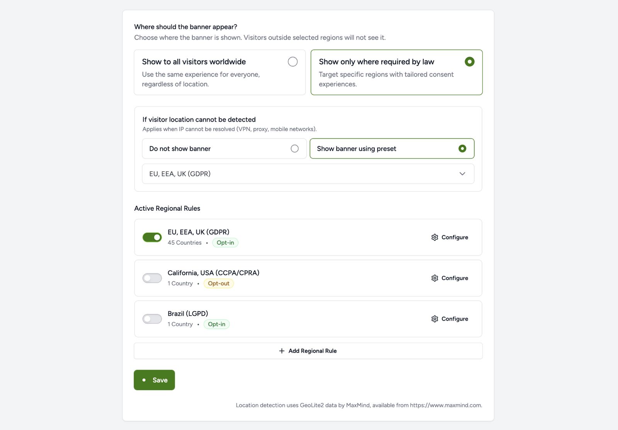Open the gear icon for the GDPR rule
The width and height of the screenshot is (618, 430).
pyautogui.click(x=435, y=237)
